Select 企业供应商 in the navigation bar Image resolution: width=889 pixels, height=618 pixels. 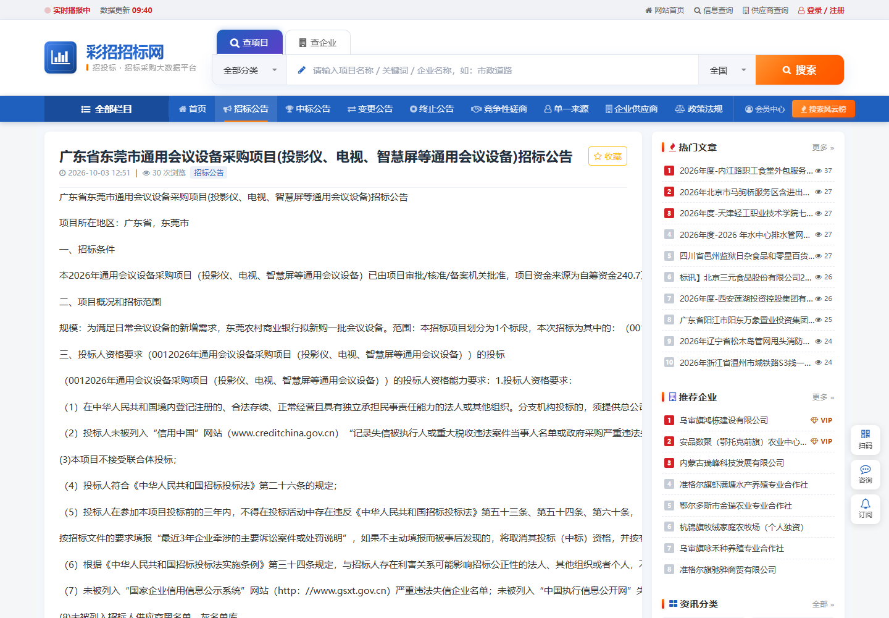point(632,109)
